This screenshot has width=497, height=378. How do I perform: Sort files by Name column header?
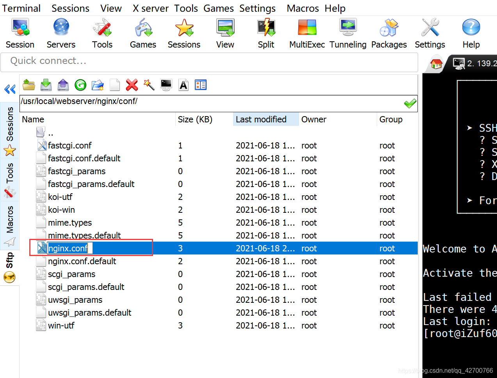(98, 119)
